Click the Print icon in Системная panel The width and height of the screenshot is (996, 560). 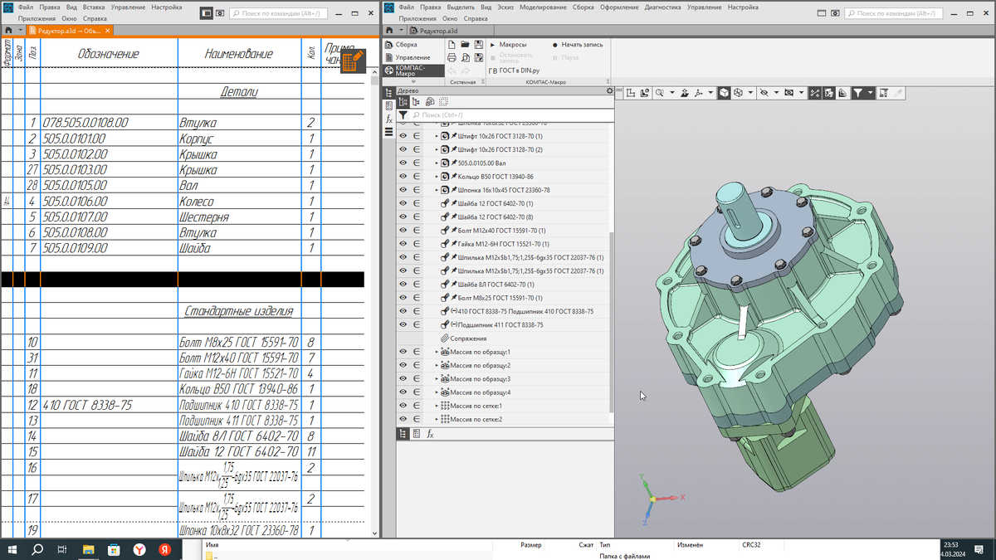[452, 58]
